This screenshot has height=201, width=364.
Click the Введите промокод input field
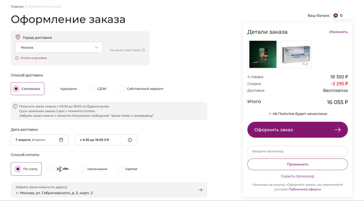297,151
